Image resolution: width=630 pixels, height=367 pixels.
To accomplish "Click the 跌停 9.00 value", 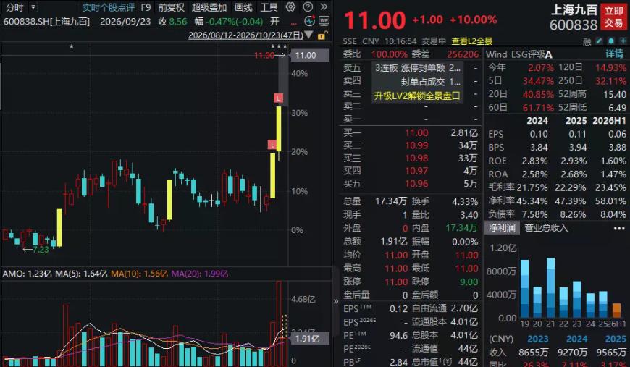I will 469,282.
